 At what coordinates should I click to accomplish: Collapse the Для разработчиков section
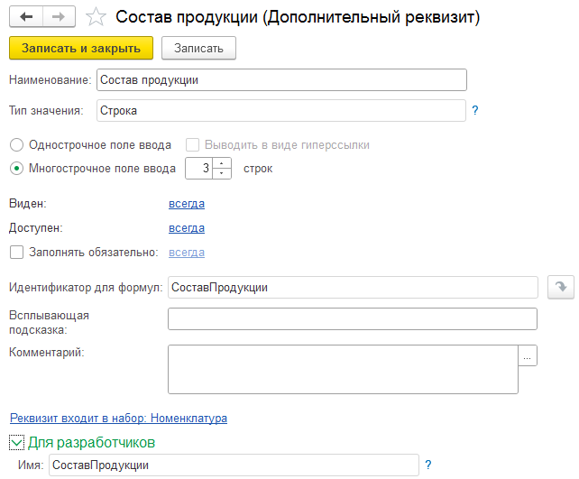pos(16,442)
